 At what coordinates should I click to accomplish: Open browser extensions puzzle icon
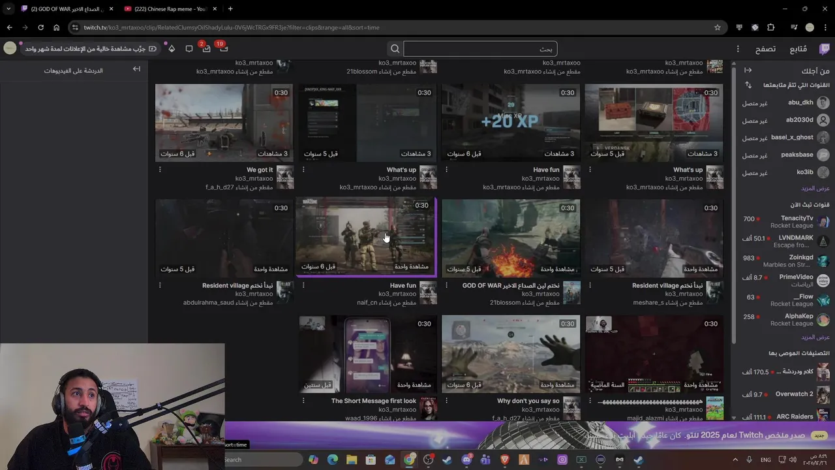point(770,27)
